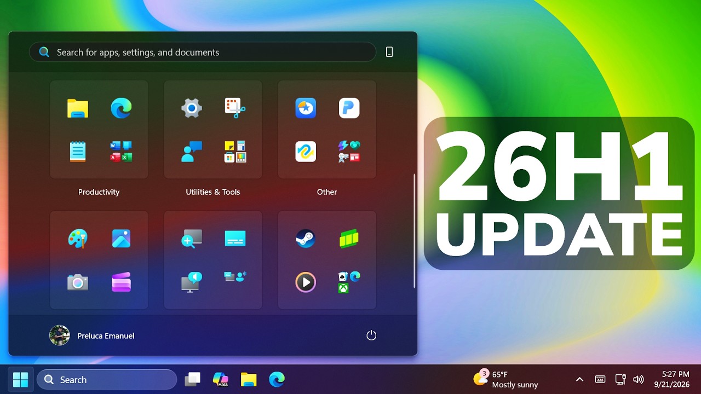Click the Windows Start button

(x=20, y=379)
